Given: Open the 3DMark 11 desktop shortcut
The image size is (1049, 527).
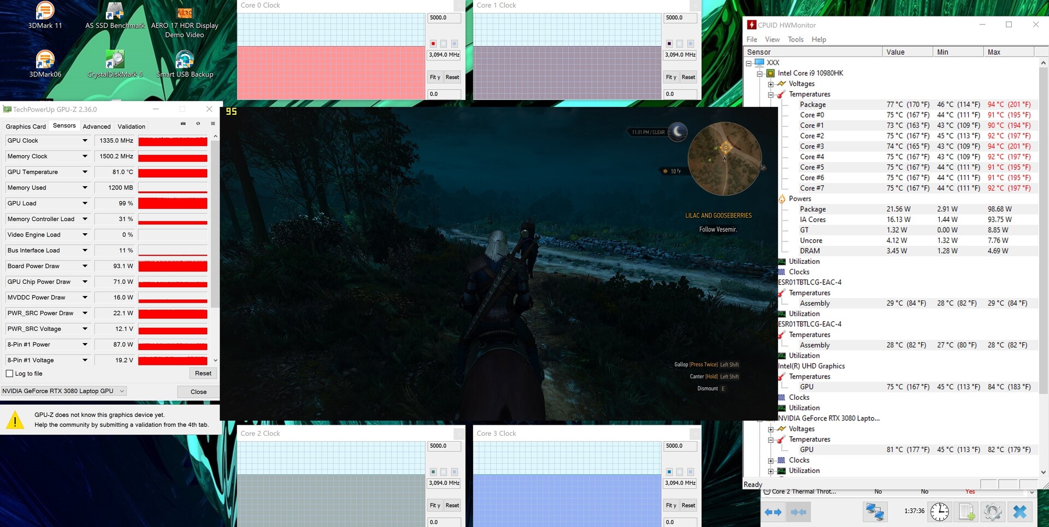Looking at the screenshot, I should click(x=45, y=15).
